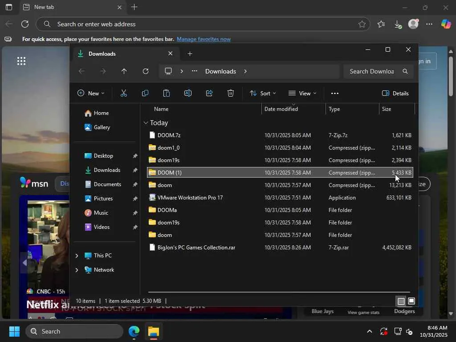
Task: Click the search magnifier in Search Downloads box
Action: tap(405, 71)
